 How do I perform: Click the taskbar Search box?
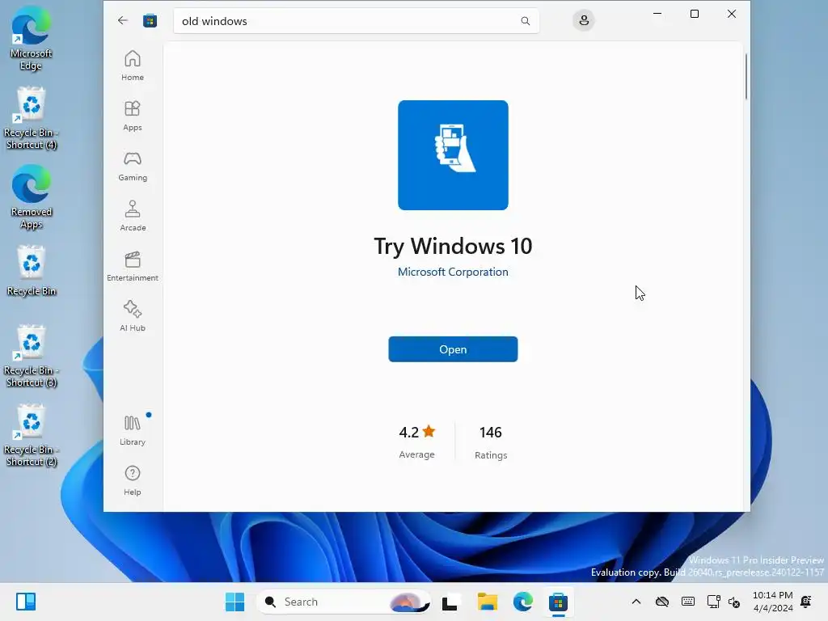point(344,602)
